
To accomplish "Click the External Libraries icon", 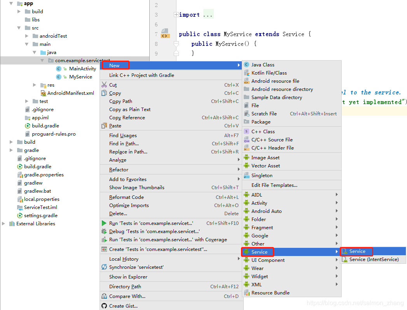I will (12, 224).
